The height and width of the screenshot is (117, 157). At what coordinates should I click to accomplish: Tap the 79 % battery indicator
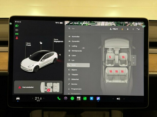coord(59,23)
